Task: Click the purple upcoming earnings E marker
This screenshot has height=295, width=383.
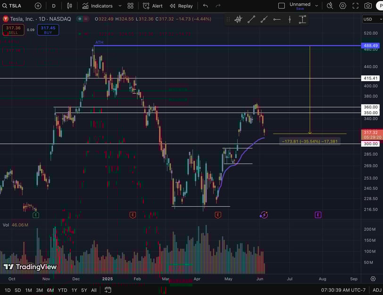Action: click(x=318, y=215)
